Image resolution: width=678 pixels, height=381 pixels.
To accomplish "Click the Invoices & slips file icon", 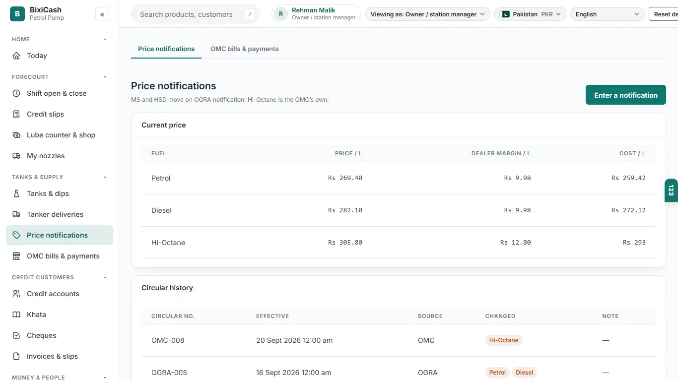I will 16,356.
